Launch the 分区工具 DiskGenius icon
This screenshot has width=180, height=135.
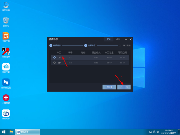click(x=6, y=37)
